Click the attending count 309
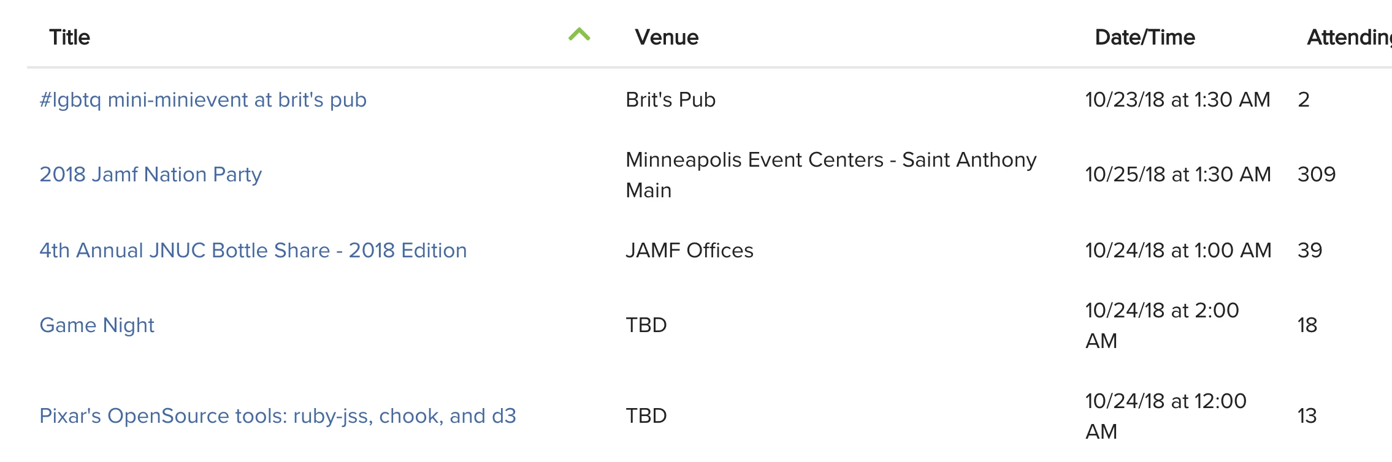Screen dimensions: 1392x462 coord(1317,174)
